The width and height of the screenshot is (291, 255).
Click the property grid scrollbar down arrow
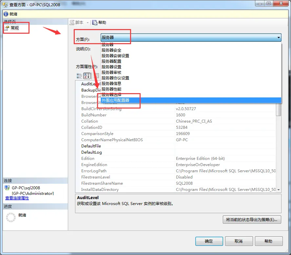pyautogui.click(x=279, y=190)
